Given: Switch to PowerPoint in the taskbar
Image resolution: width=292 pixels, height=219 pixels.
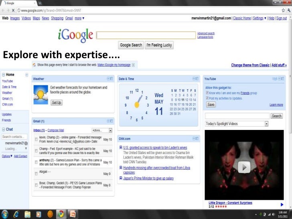Looking at the screenshot, I should pyautogui.click(x=72, y=214).
